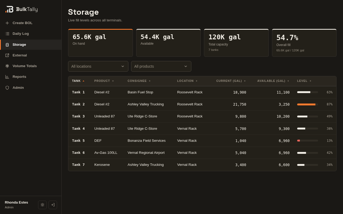Click Tank 2 orange level bar at 87%
The width and height of the screenshot is (343, 214).
pyautogui.click(x=308, y=104)
